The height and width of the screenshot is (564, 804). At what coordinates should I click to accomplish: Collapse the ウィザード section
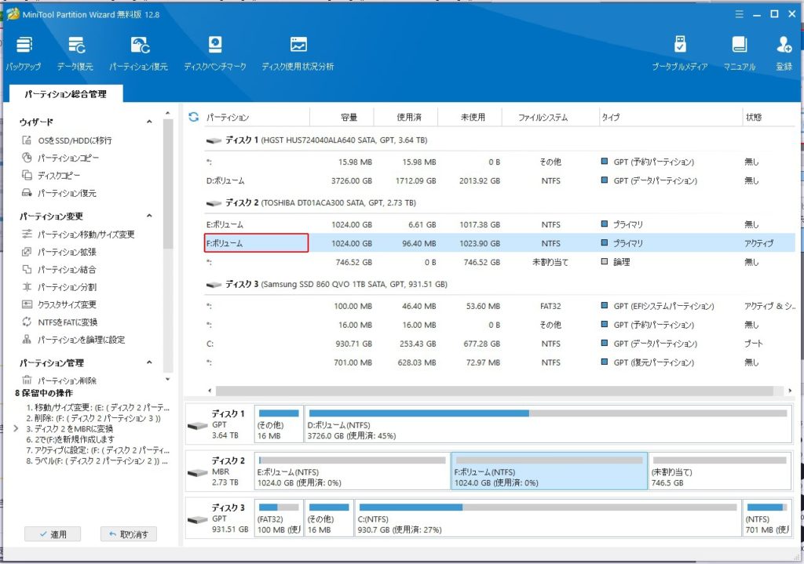click(x=150, y=122)
